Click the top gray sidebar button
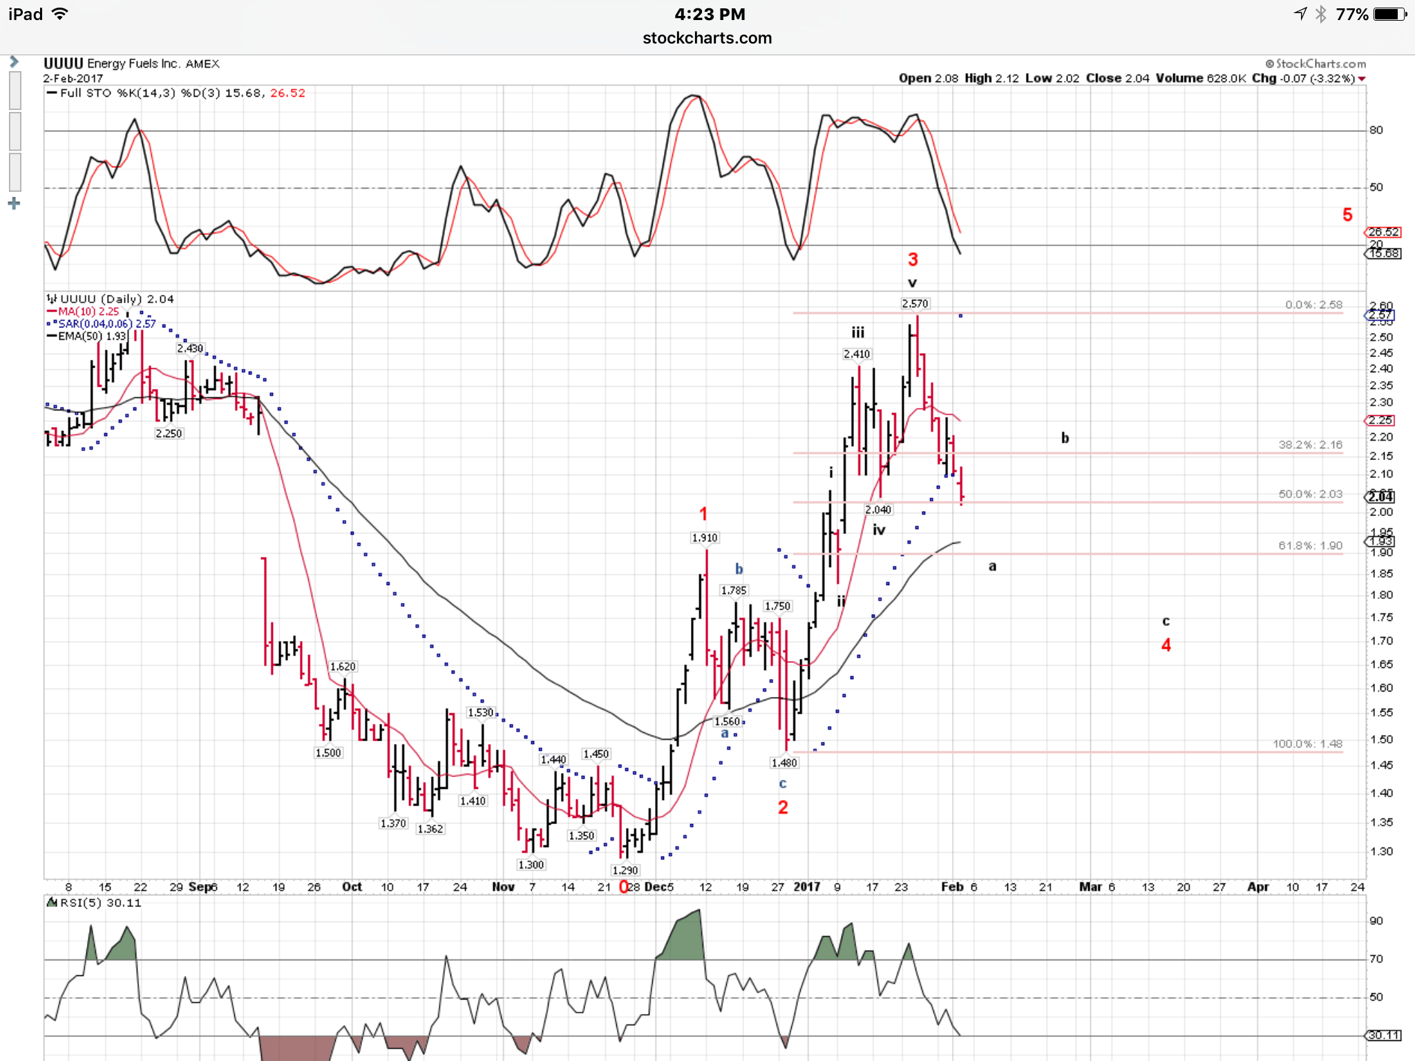The image size is (1415, 1061). tap(15, 90)
